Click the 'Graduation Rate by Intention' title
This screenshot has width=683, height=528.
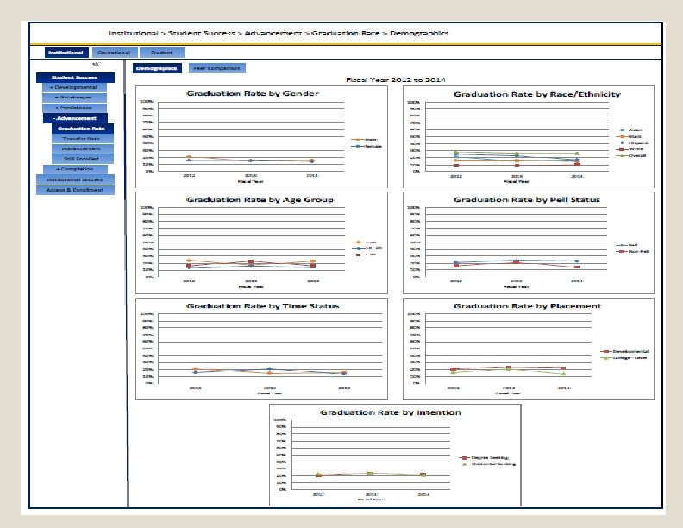coord(391,412)
